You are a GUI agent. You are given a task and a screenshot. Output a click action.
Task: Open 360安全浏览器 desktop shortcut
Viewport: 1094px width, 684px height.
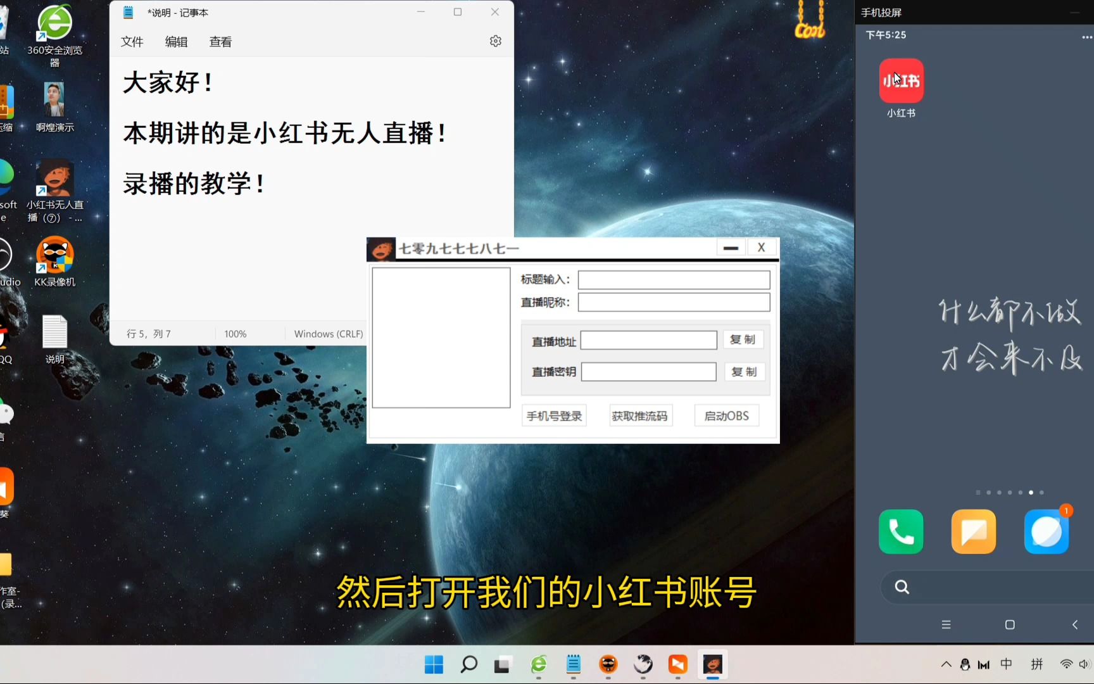click(55, 36)
